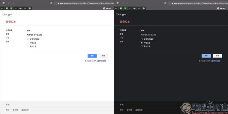Image resolution: width=228 pixels, height=114 pixels.
Task: Open 已儲存的設定 link on white page
Action: pyautogui.click(x=101, y=61)
